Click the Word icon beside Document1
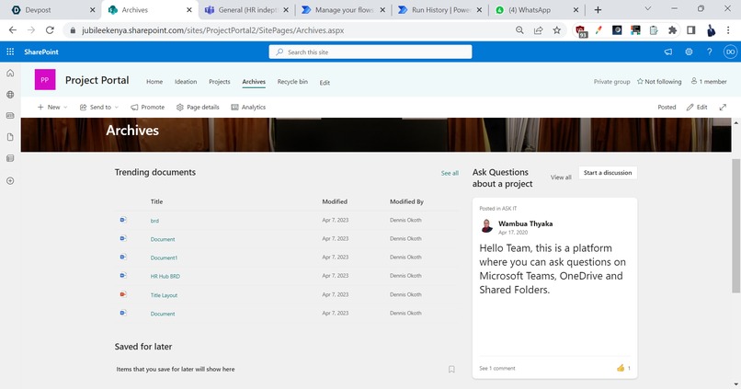The image size is (741, 389). pos(123,257)
